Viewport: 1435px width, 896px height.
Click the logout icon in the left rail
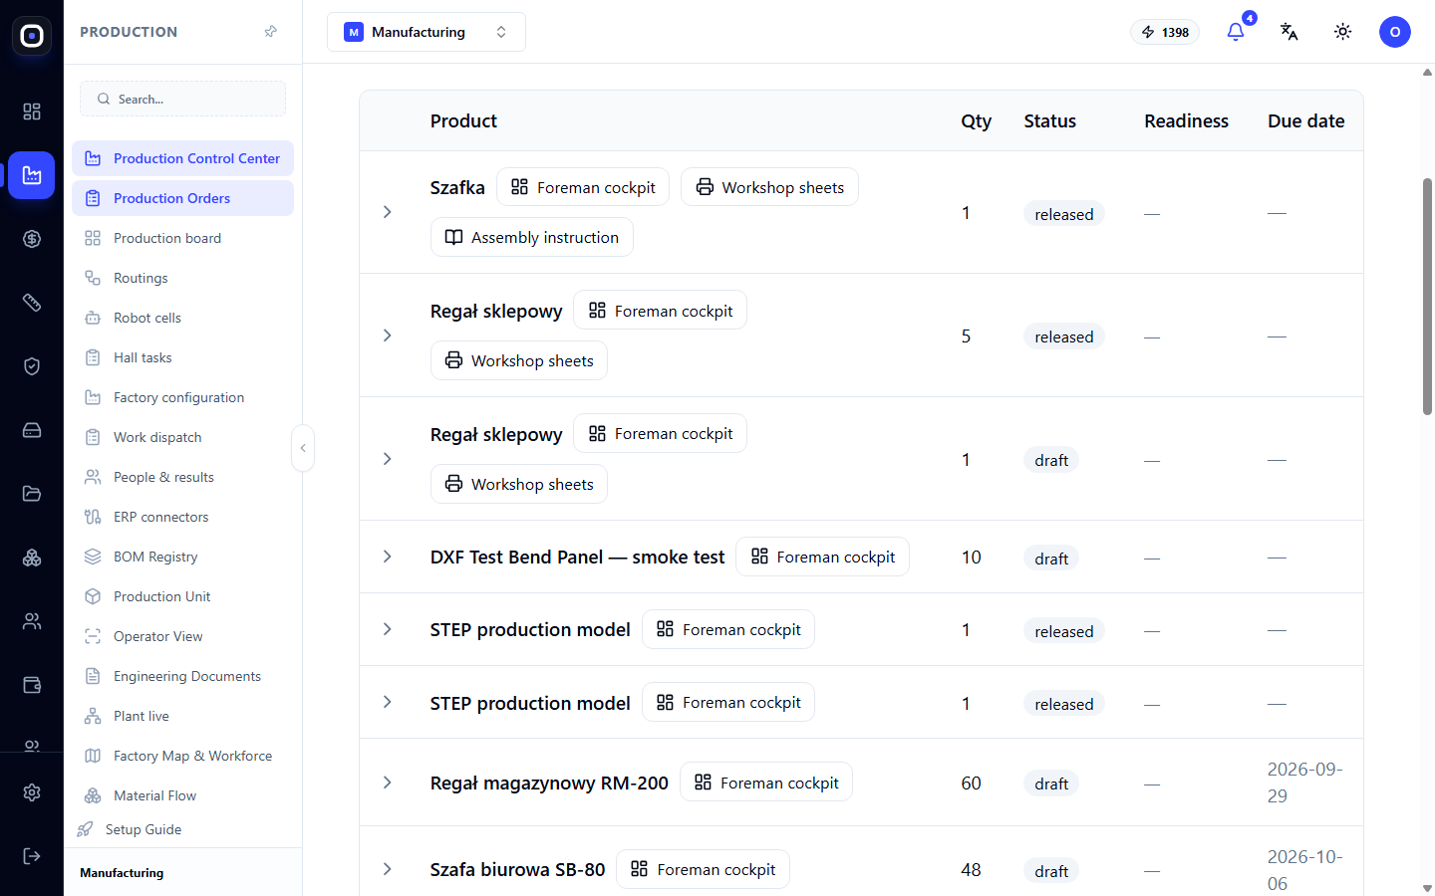click(x=32, y=856)
